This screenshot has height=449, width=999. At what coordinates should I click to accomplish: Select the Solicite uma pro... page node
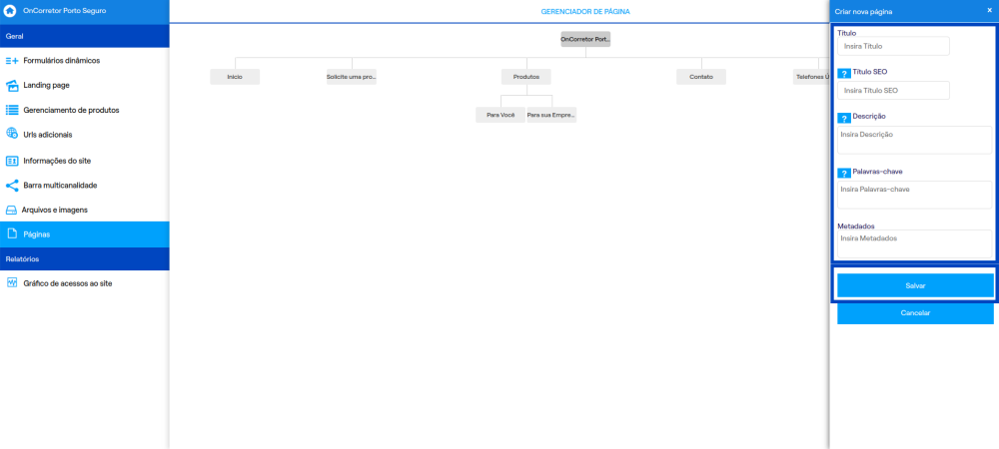coord(351,77)
